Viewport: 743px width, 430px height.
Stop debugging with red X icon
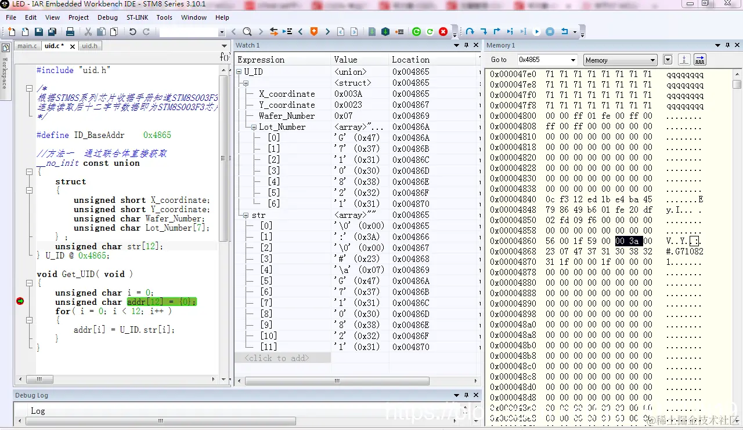tap(443, 32)
